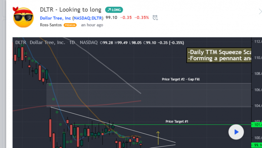This screenshot has width=262, height=148.
Task: Select the Price Target #2 - Gap Fill label
Action: coord(180,79)
